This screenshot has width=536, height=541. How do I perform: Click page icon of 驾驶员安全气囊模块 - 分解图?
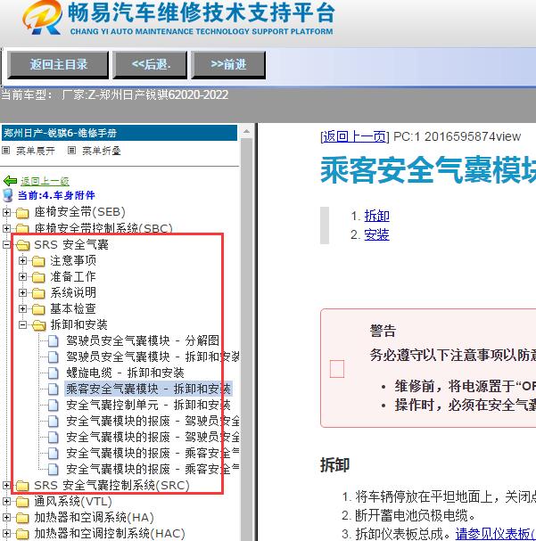pos(54,340)
